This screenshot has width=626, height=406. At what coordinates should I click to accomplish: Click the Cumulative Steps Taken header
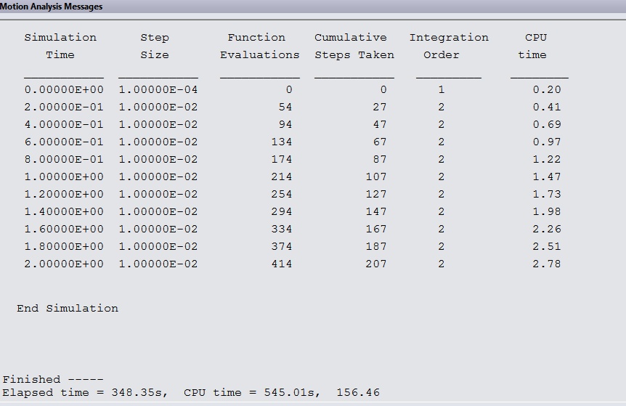(354, 46)
